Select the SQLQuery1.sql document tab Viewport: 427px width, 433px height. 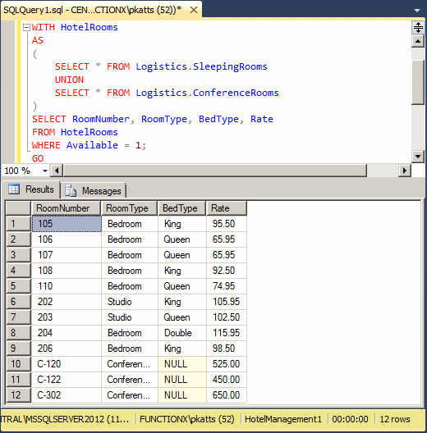coord(93,10)
